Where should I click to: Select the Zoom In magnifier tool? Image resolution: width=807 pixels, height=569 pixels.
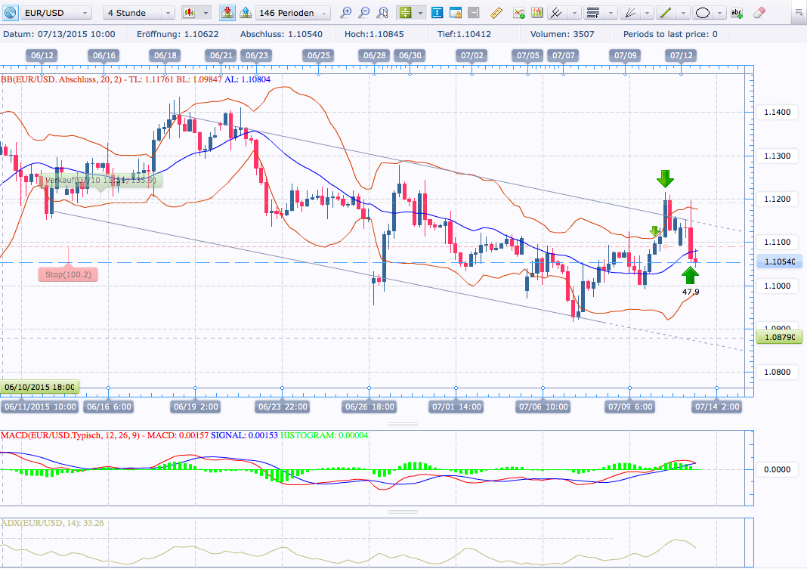pos(347,13)
